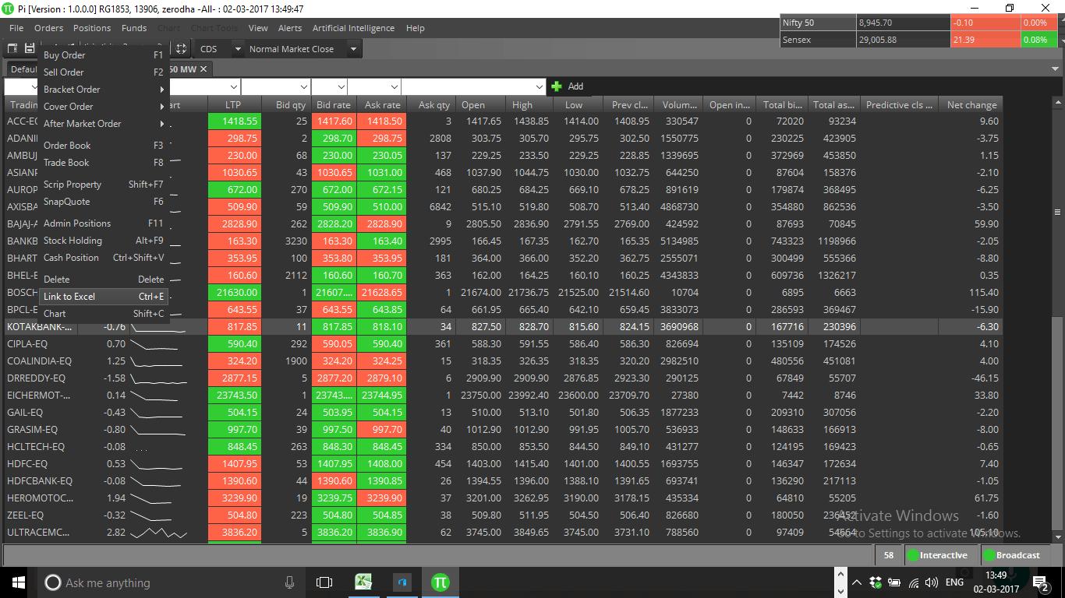Select Scrip Property menu item
This screenshot has width=1065, height=598.
[104, 185]
